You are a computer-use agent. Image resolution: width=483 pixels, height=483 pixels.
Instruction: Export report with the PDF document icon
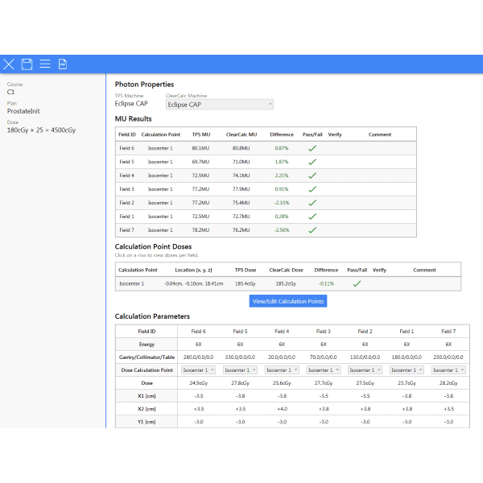pos(63,64)
